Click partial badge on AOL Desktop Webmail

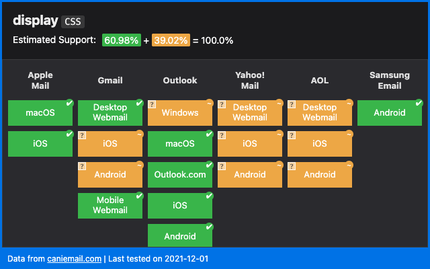point(349,103)
